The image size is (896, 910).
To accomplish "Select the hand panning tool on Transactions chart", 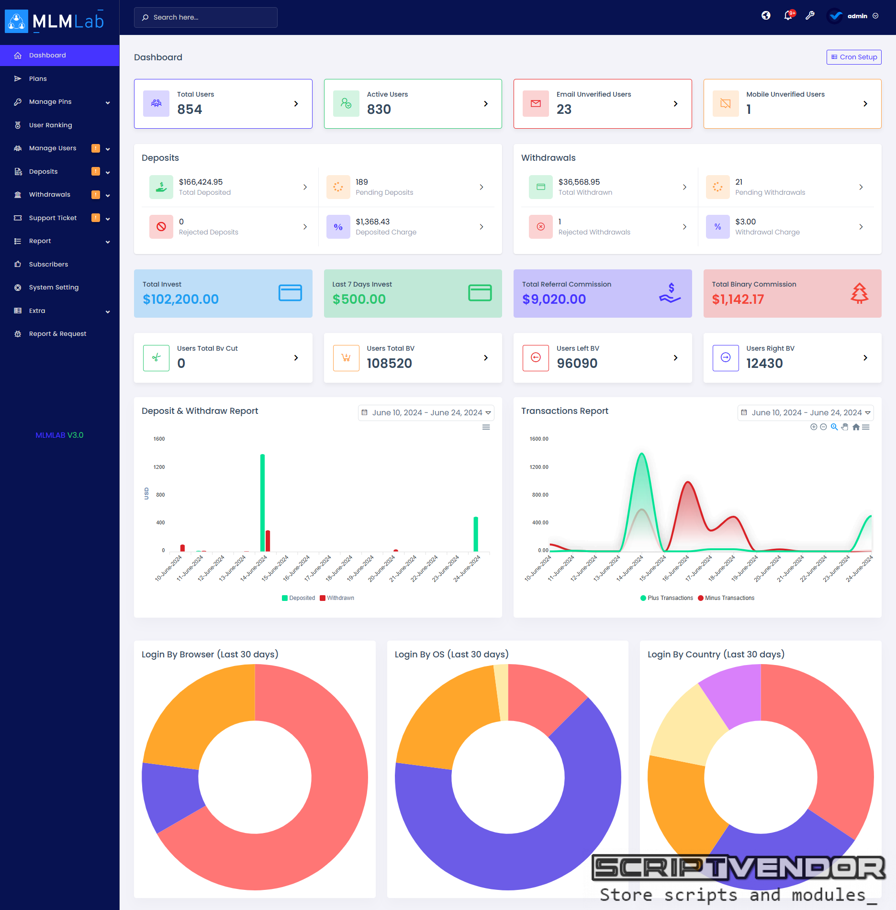I will click(845, 427).
